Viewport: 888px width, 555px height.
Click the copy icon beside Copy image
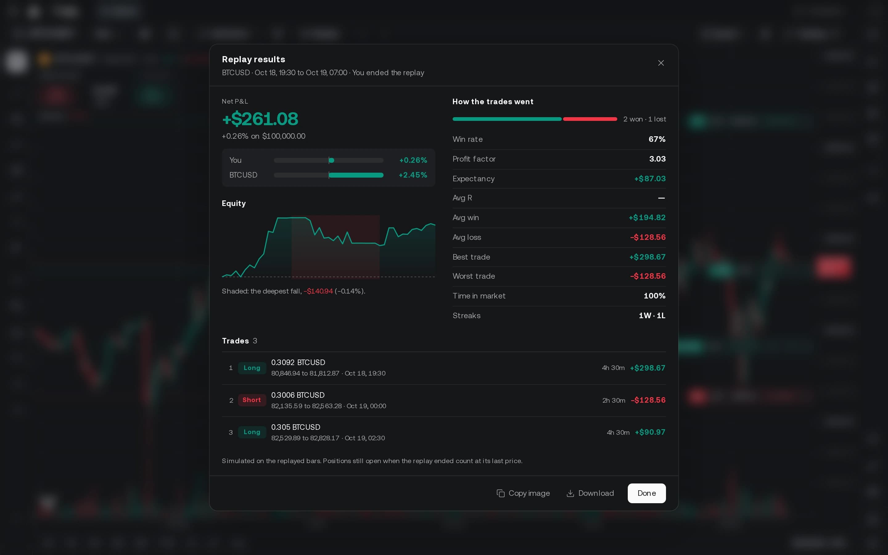[x=500, y=493]
